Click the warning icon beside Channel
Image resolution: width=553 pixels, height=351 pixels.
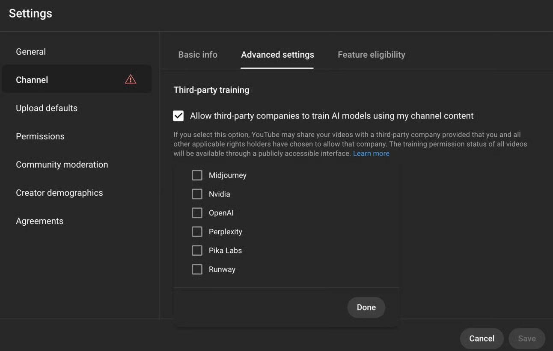(130, 79)
